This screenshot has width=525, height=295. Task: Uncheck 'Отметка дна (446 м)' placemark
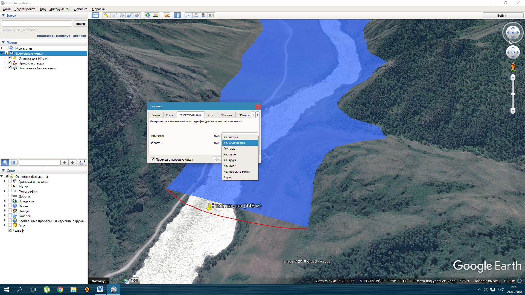coord(10,58)
